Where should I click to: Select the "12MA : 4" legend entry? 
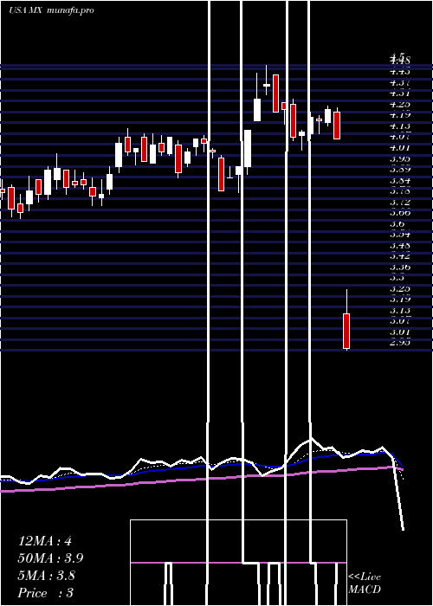tap(45, 541)
